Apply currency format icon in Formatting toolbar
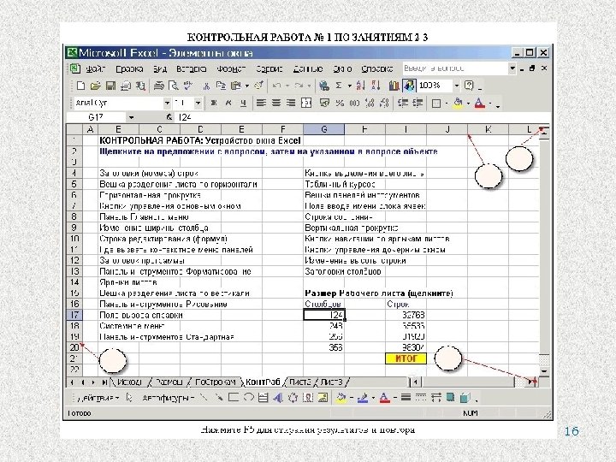 point(324,103)
